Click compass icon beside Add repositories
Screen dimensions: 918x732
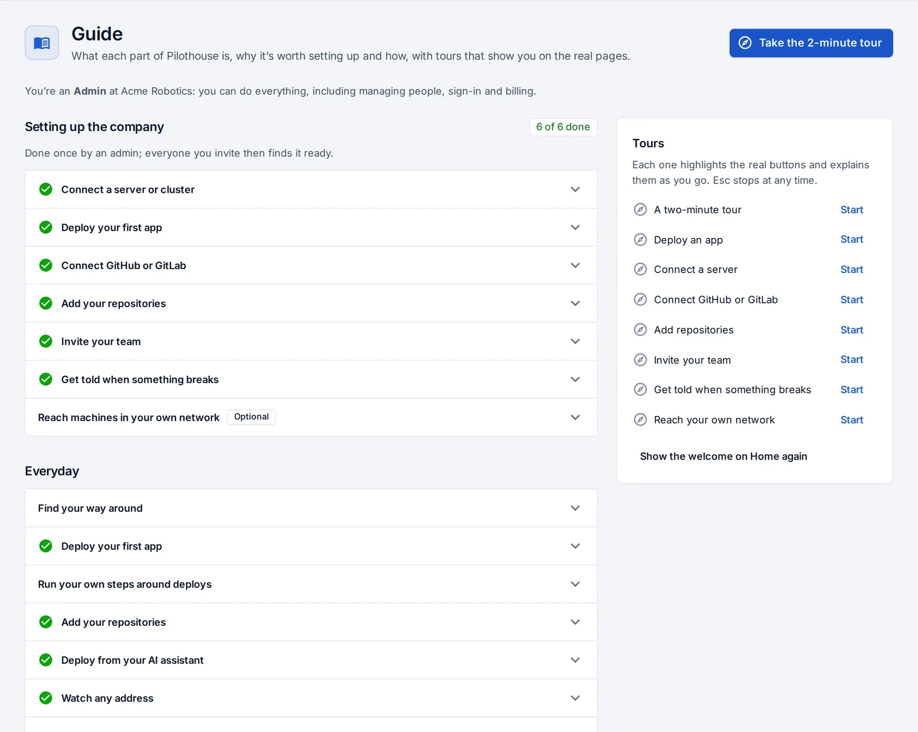pyautogui.click(x=640, y=330)
